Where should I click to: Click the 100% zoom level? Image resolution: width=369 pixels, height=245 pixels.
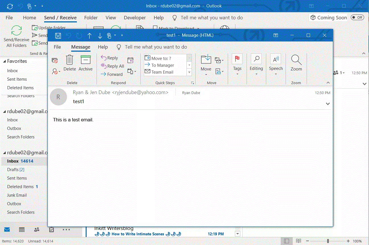click(x=357, y=241)
